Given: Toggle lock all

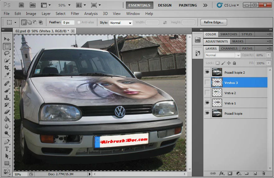Looking at the screenshot, I should (x=234, y=63).
